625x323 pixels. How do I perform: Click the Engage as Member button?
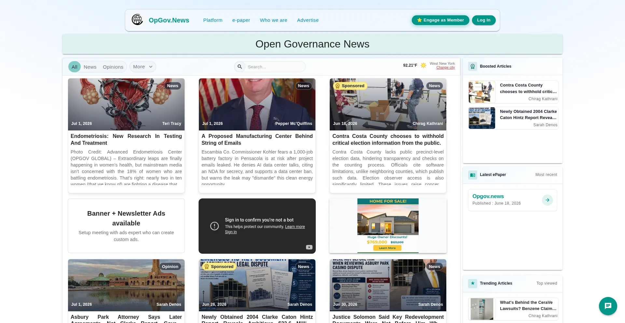(x=440, y=20)
